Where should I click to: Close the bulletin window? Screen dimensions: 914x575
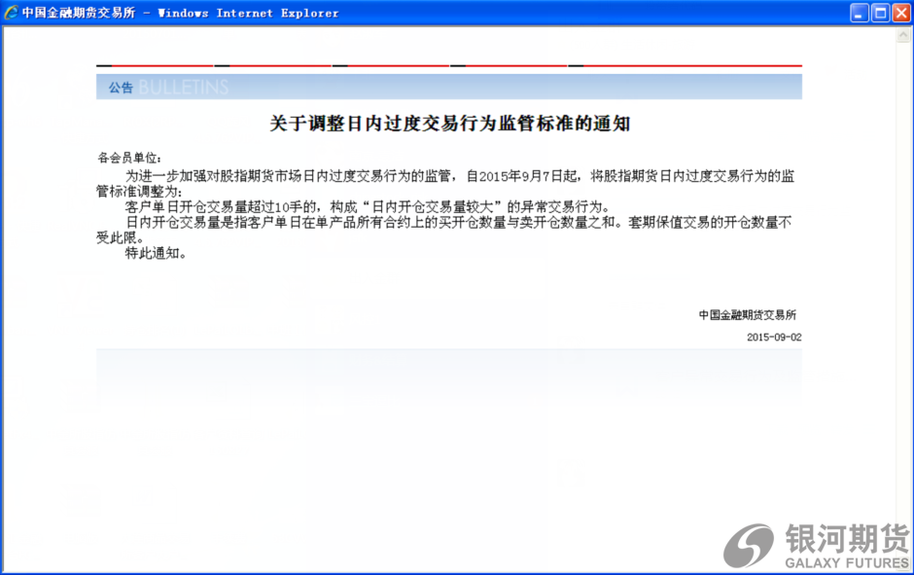click(901, 13)
